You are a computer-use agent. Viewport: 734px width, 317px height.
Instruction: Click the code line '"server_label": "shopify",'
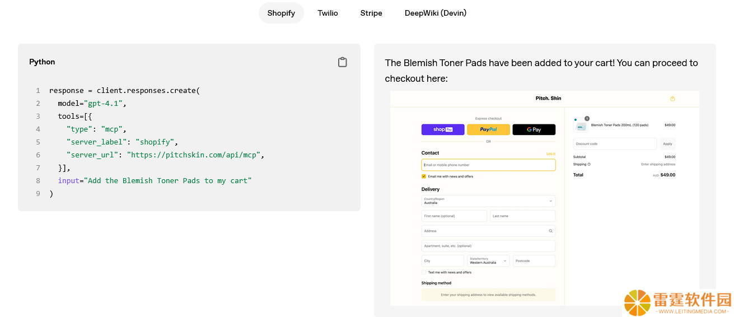pos(122,142)
